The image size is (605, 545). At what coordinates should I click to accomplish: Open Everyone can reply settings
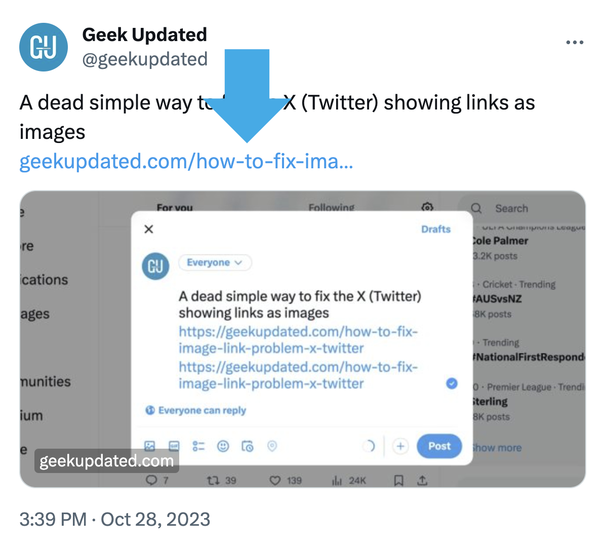coord(196,410)
